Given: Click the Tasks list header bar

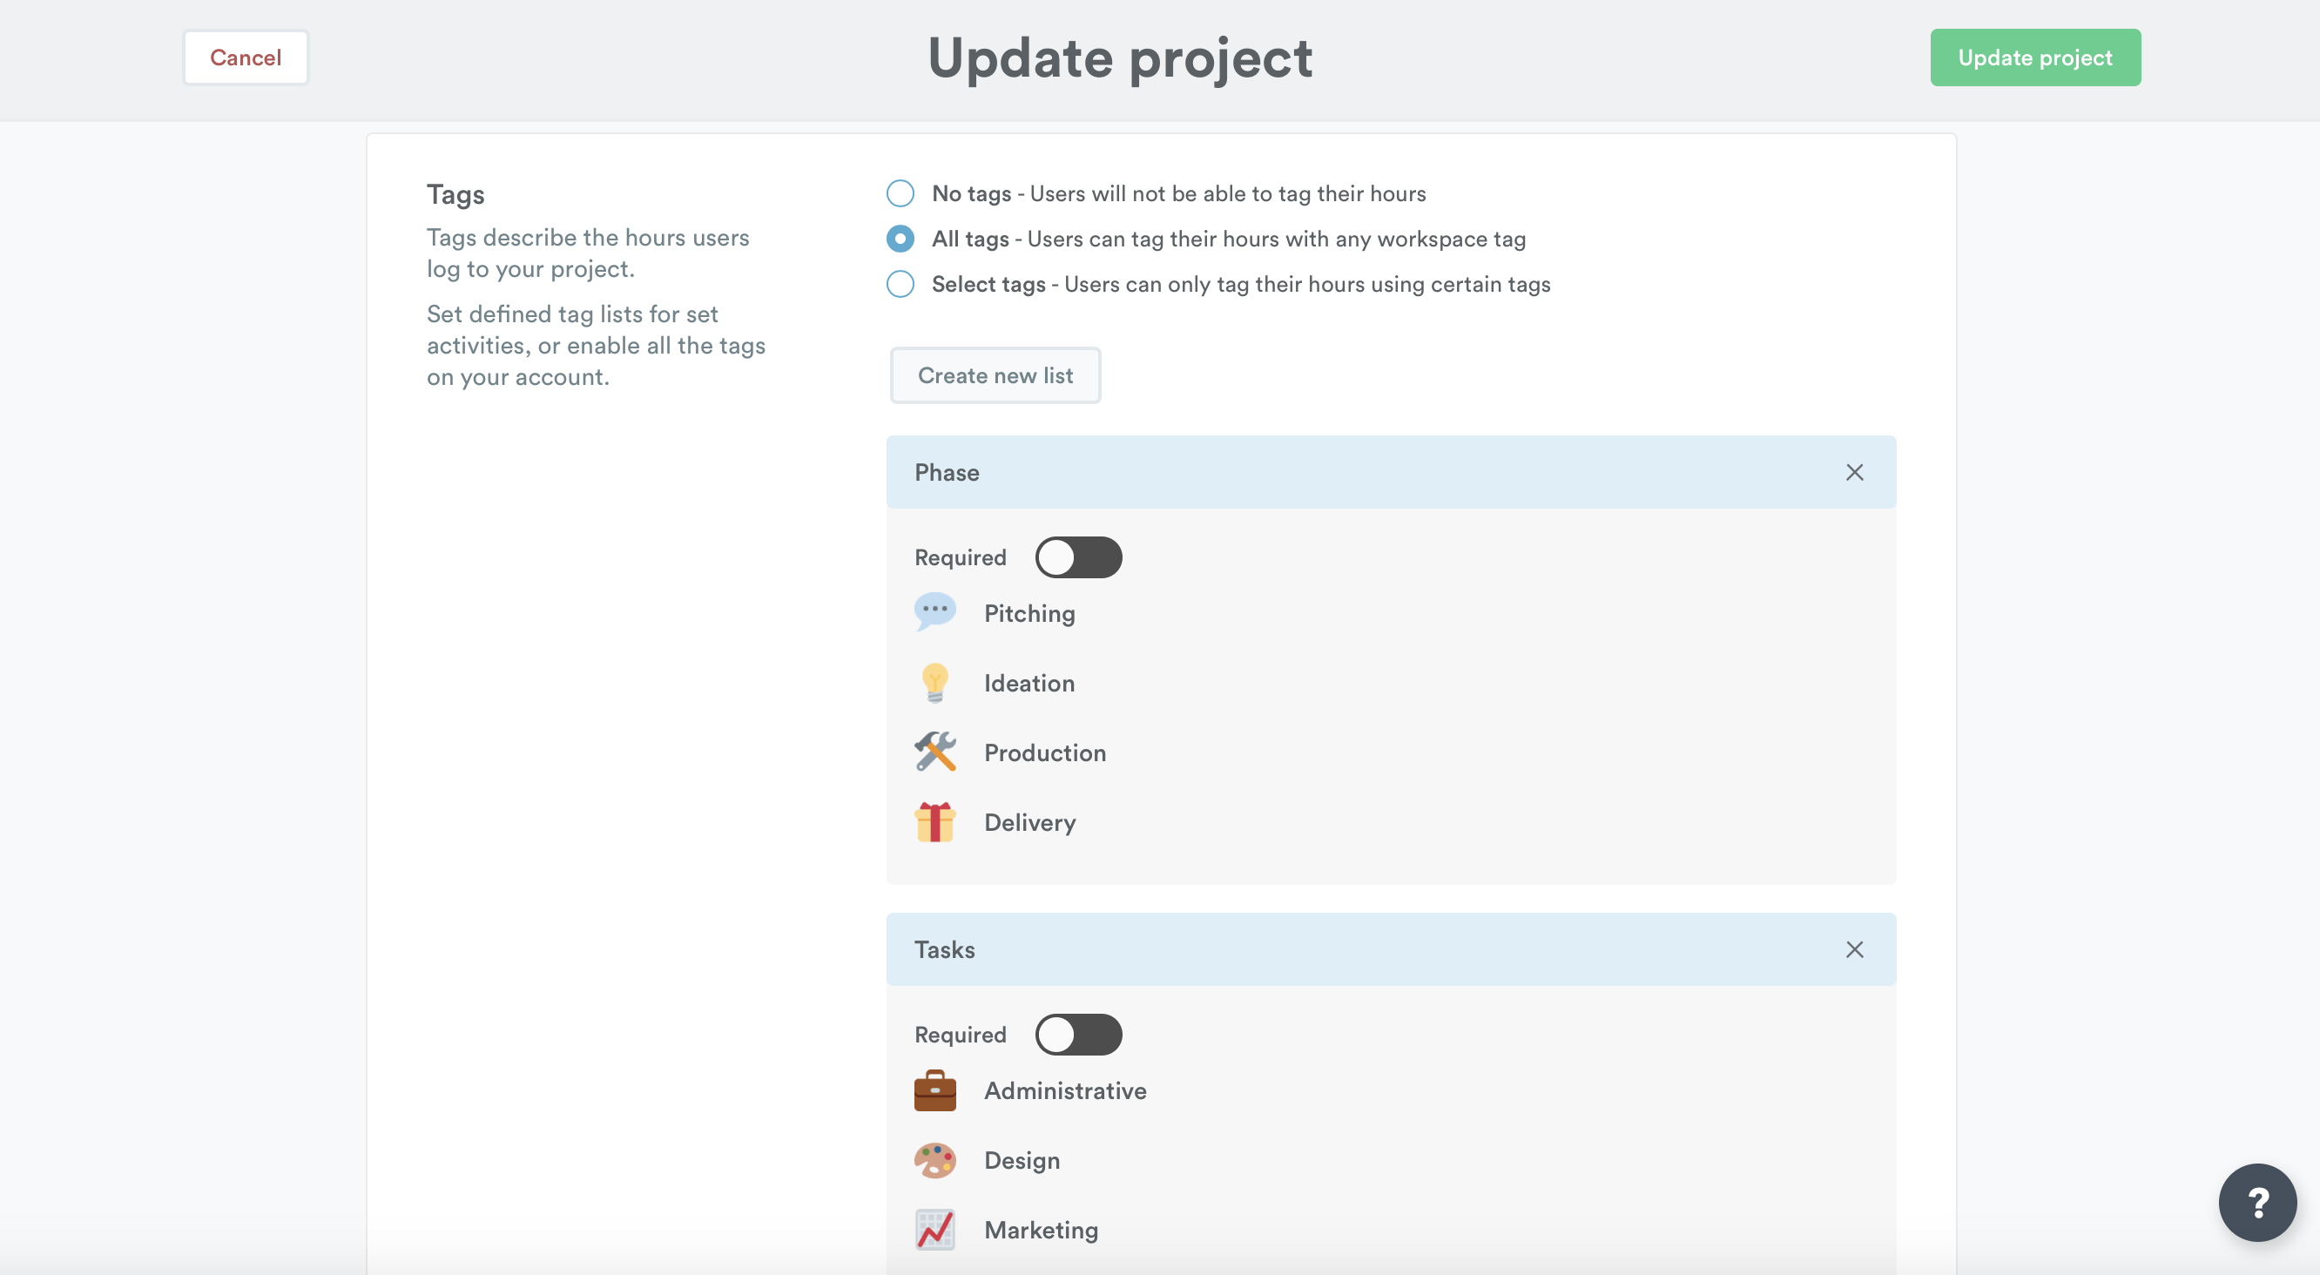Looking at the screenshot, I should point(1351,950).
